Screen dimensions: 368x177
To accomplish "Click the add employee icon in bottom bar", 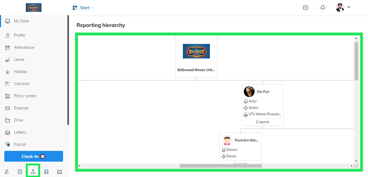I will pos(7,172).
